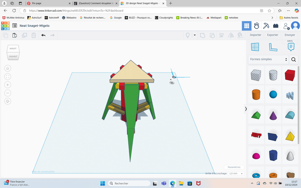This screenshot has width=301, height=188.
Task: Open the design list panel icon
Action: tap(15, 26)
